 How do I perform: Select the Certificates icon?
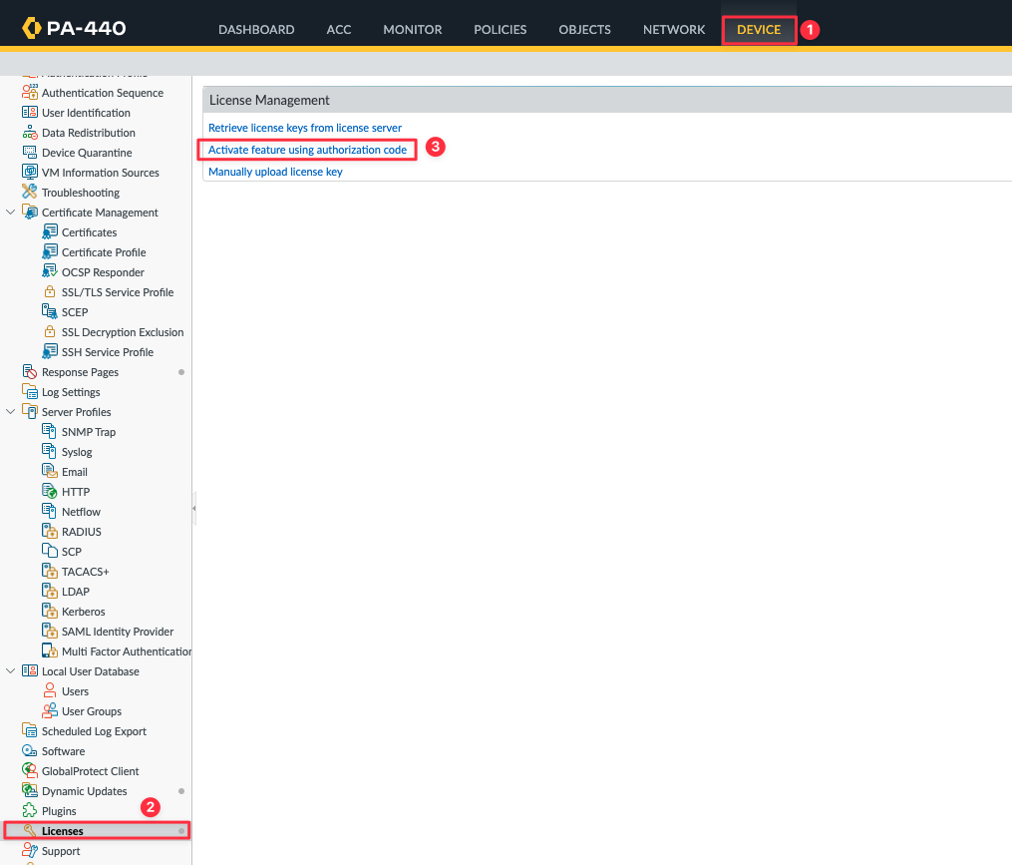50,231
